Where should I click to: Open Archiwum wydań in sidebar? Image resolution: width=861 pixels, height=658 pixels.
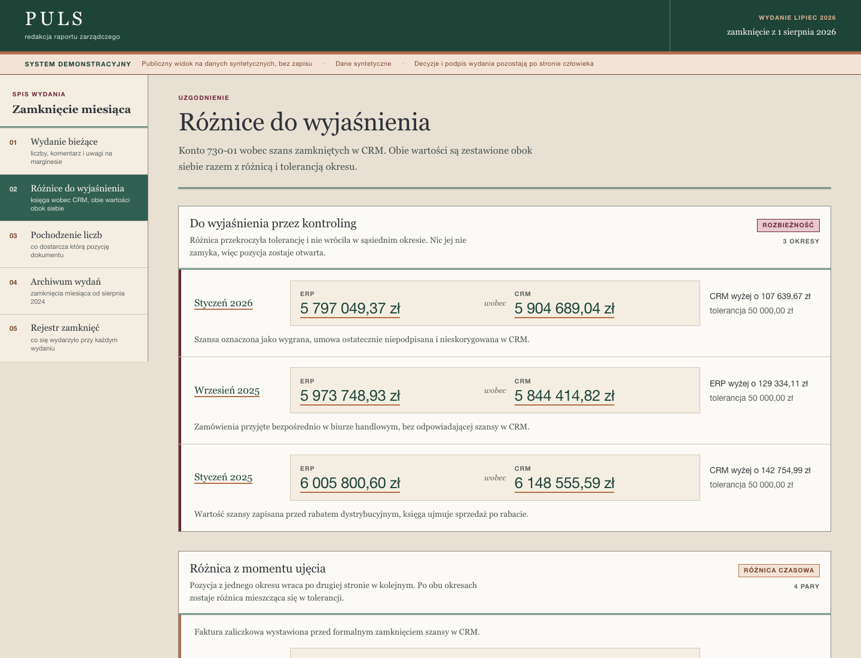(74, 291)
